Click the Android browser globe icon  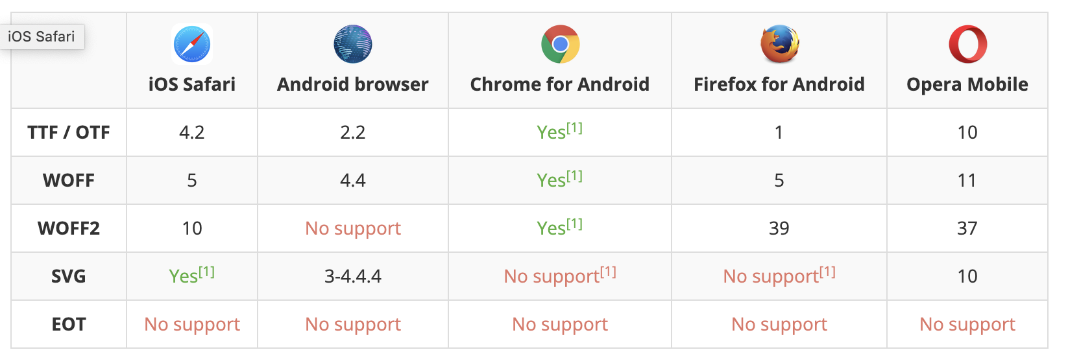[x=353, y=44]
